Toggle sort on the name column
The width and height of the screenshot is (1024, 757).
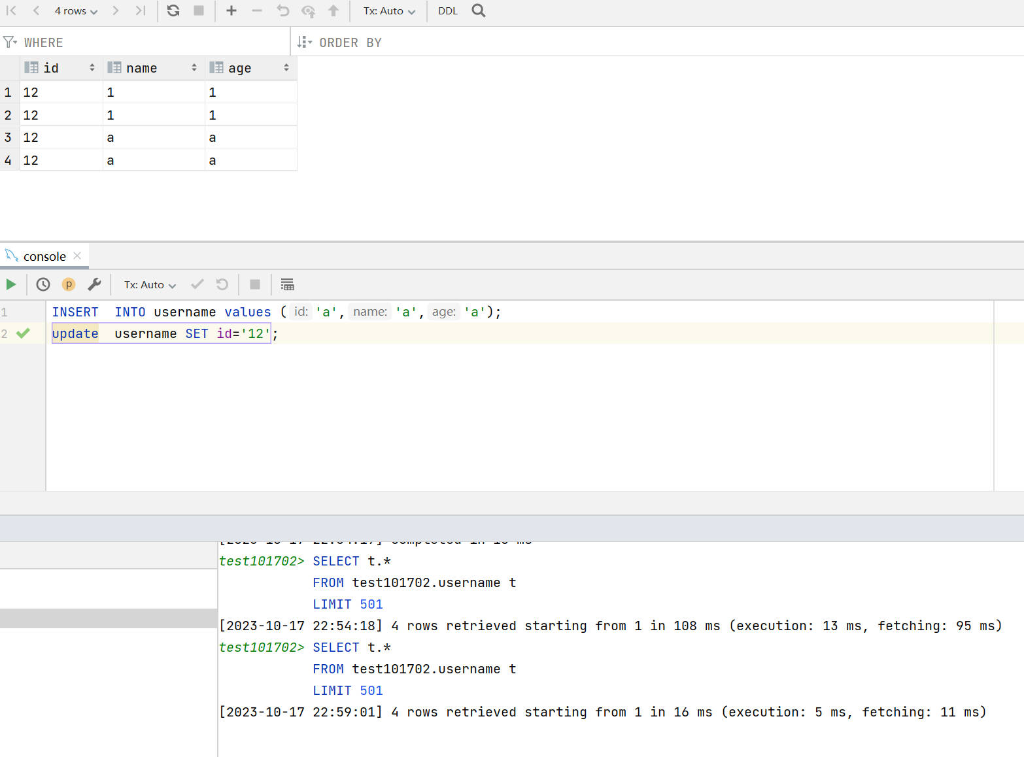(x=194, y=68)
